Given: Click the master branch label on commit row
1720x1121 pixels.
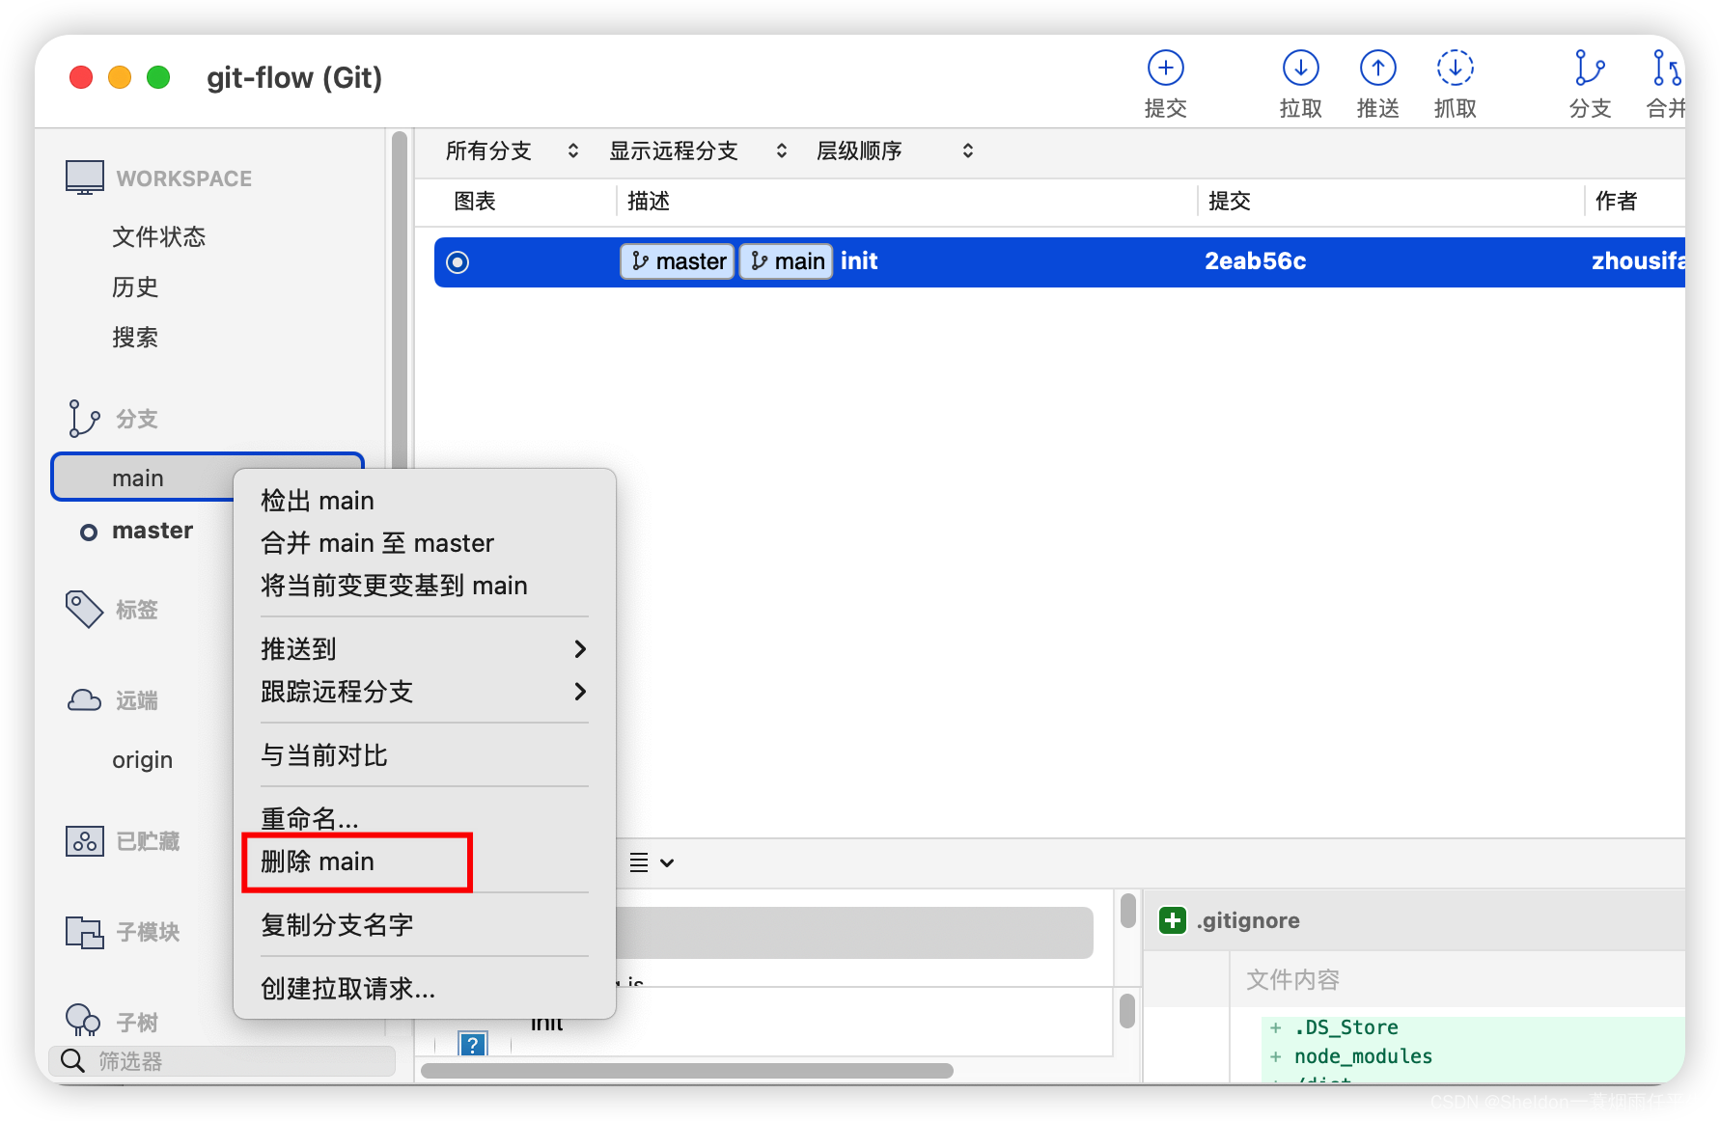Looking at the screenshot, I should tap(678, 261).
